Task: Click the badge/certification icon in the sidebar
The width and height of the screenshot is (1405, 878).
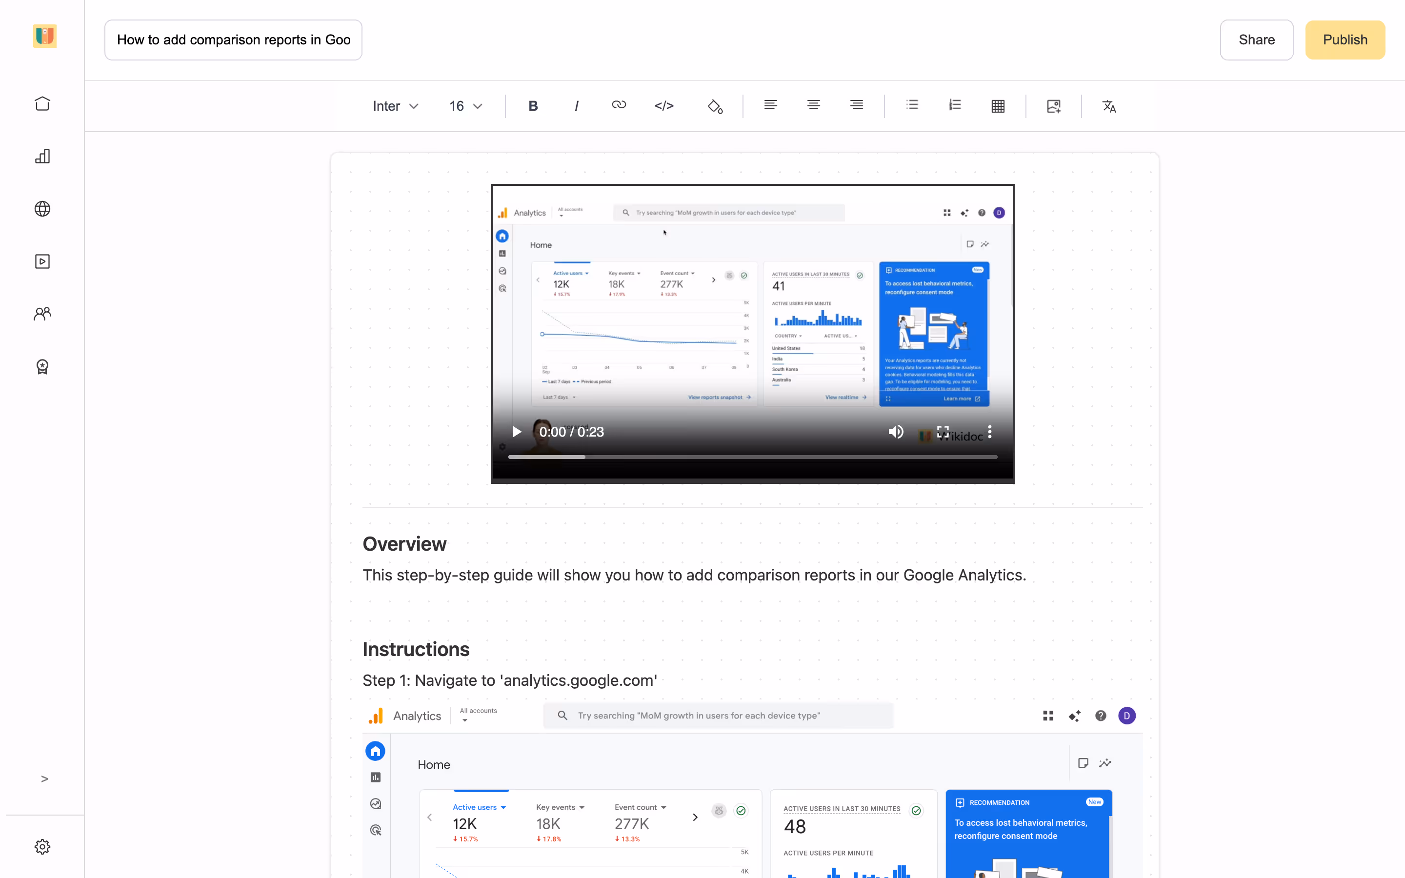Action: [x=42, y=366]
